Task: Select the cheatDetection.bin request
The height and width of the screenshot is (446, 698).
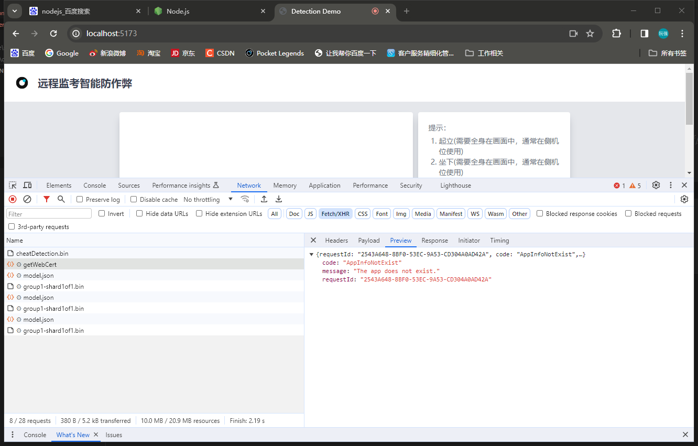Action: pos(154,253)
